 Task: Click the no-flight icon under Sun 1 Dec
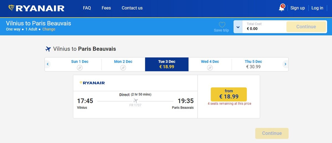(80, 67)
